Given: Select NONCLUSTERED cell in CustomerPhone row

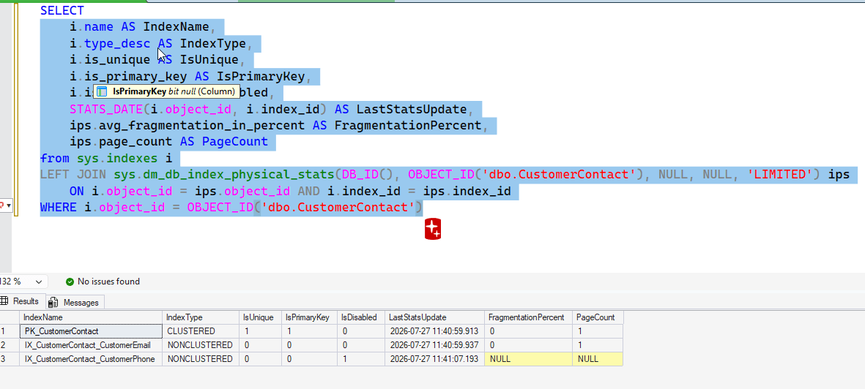Looking at the screenshot, I should tap(201, 359).
